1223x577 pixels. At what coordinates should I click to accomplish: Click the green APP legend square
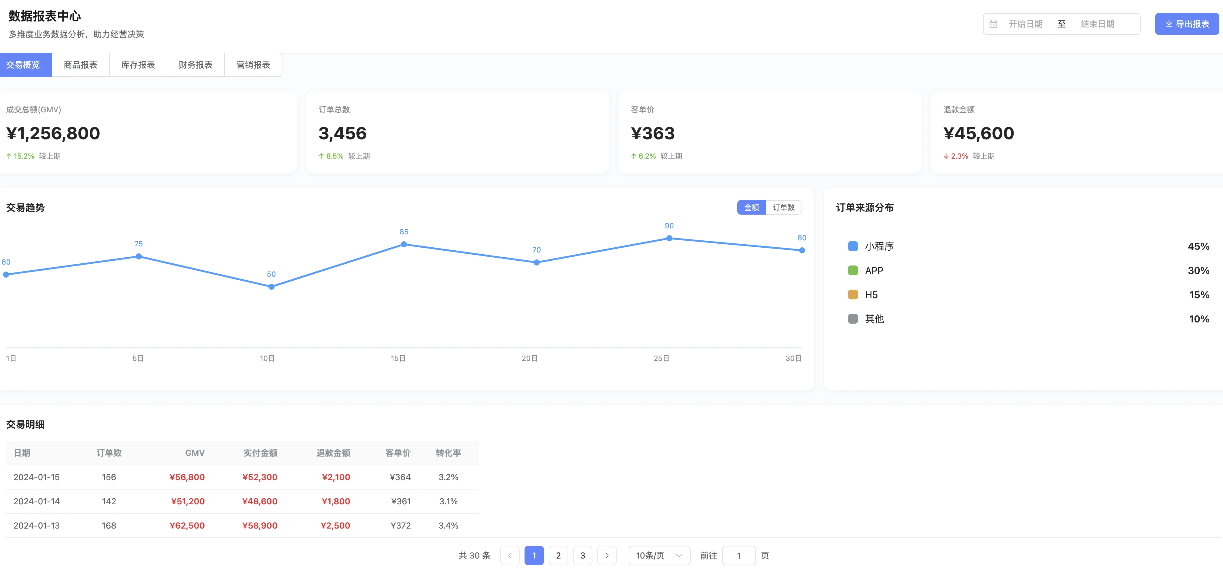(x=853, y=270)
